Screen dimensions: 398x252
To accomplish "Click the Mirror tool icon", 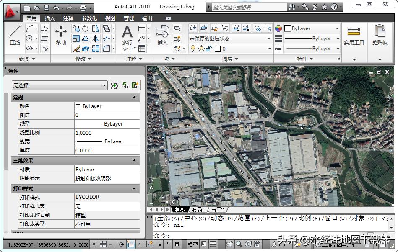I will [x=96, y=39].
